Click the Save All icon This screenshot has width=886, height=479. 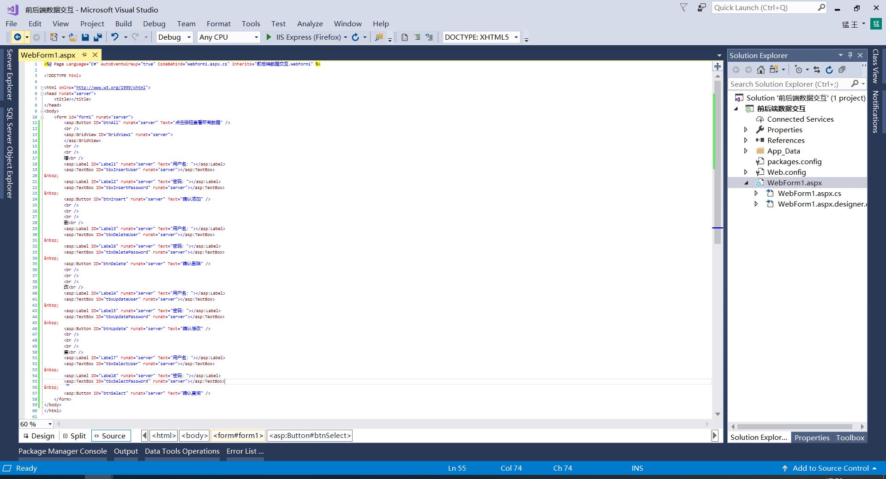[98, 37]
